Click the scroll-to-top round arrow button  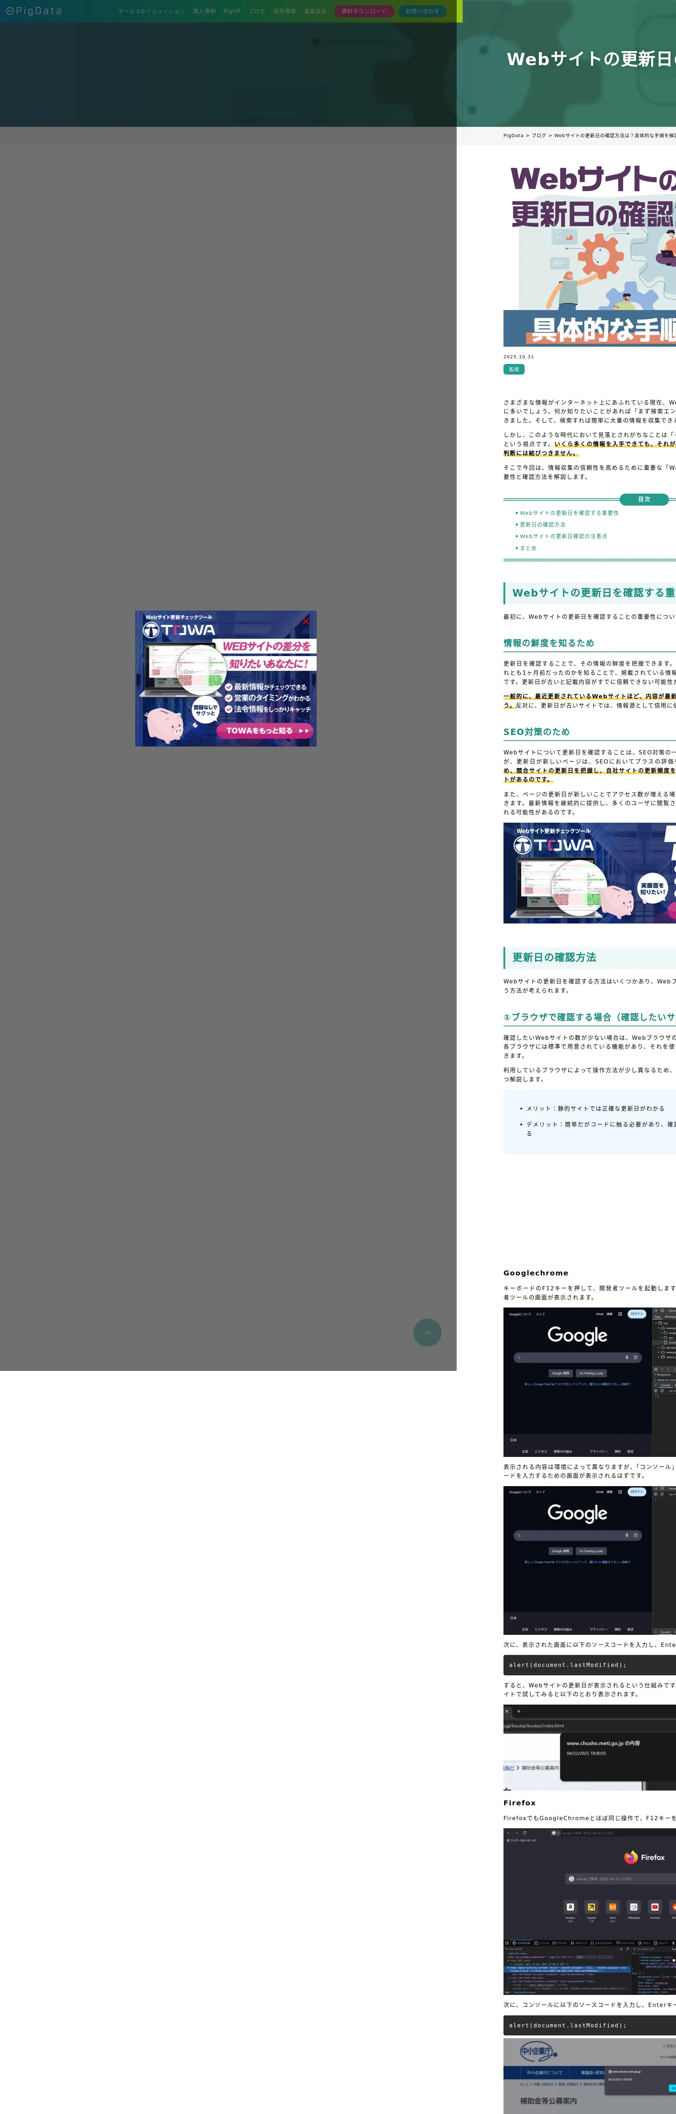point(427,1332)
